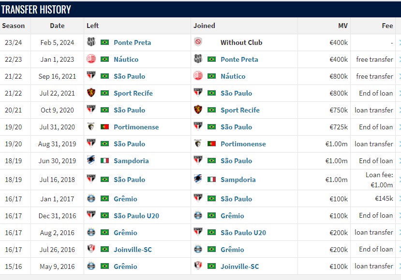Screen dimensions: 401x280
Task: Expand details arrow for Jul 16, 2018 Sampdoria loan
Action: (400, 180)
